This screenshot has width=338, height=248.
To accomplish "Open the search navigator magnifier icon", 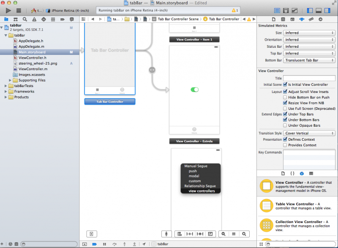I will click(x=25, y=19).
